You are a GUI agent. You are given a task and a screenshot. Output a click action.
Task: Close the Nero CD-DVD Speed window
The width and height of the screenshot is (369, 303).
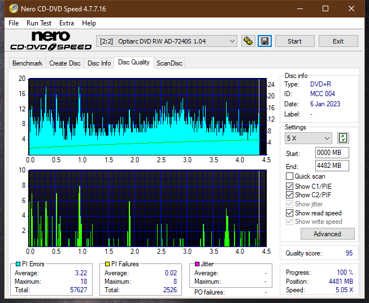pyautogui.click(x=351, y=8)
